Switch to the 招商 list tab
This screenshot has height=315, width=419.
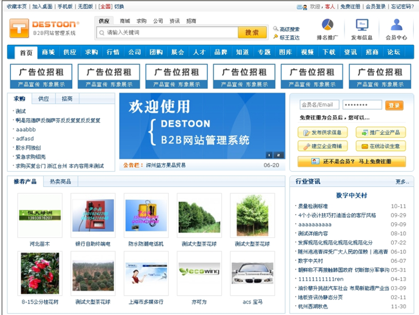tap(67, 98)
